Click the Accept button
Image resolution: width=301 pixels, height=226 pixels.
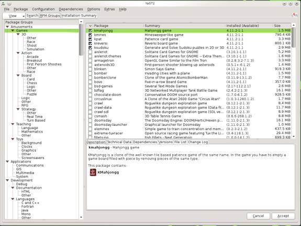click(283, 216)
